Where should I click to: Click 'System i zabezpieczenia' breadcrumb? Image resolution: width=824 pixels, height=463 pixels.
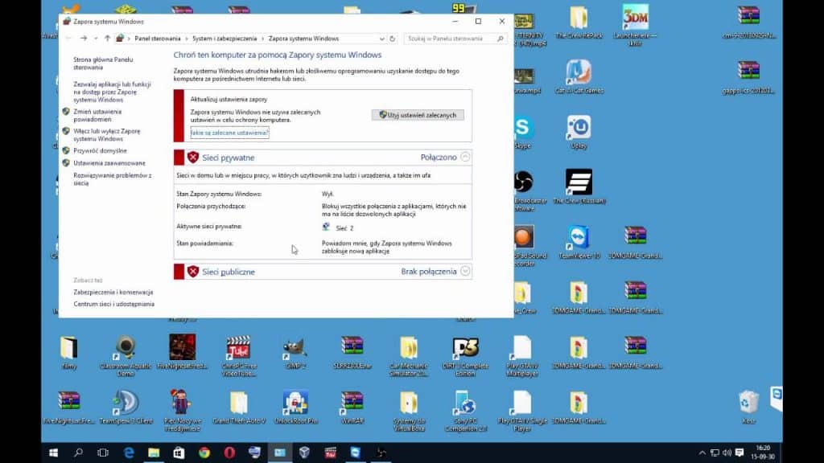click(225, 39)
